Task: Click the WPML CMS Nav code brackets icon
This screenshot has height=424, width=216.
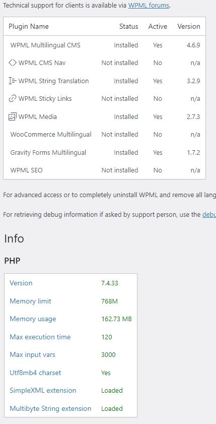Action: click(13, 63)
